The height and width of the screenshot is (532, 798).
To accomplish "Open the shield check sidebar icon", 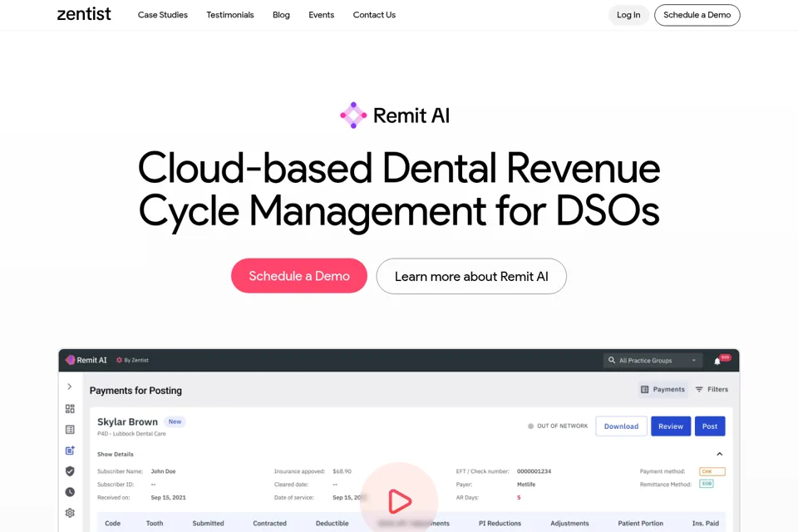I will pyautogui.click(x=70, y=471).
